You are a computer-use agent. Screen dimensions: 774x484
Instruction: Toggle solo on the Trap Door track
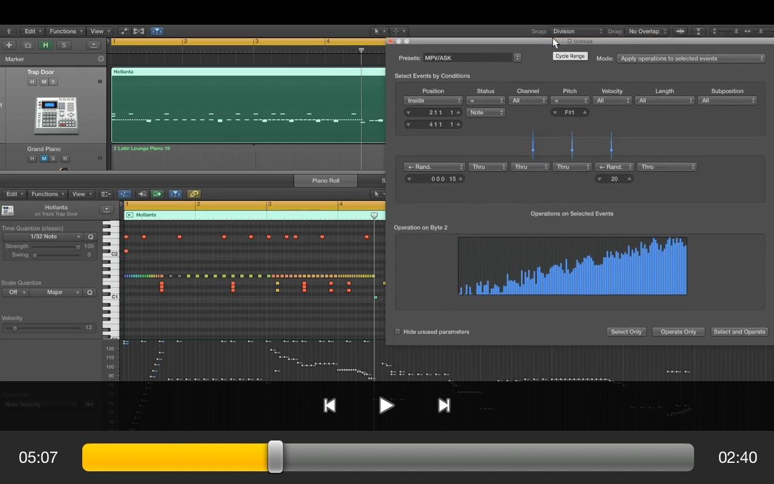[53, 82]
